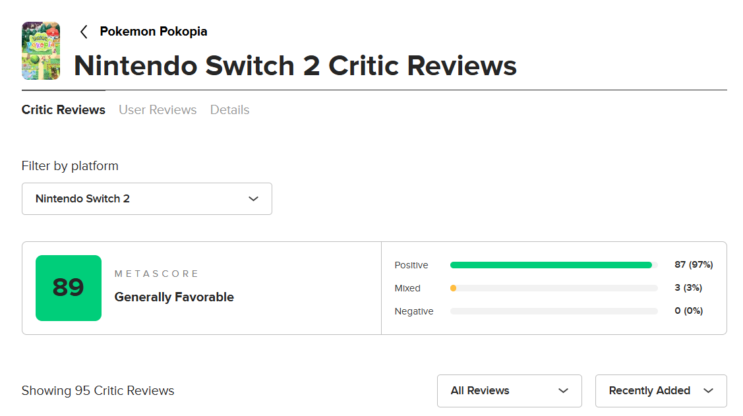
Task: Click the back chevron arrow beside Pokemon Pokopia
Action: coord(84,32)
